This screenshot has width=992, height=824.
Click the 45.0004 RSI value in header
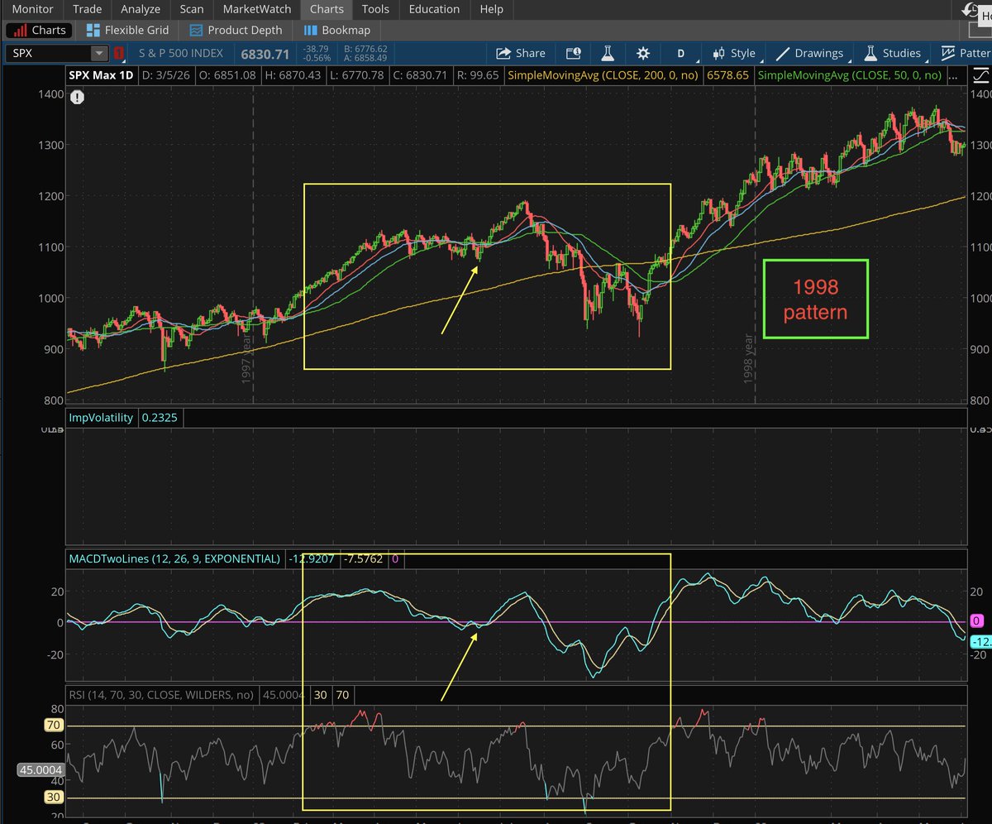[x=282, y=695]
